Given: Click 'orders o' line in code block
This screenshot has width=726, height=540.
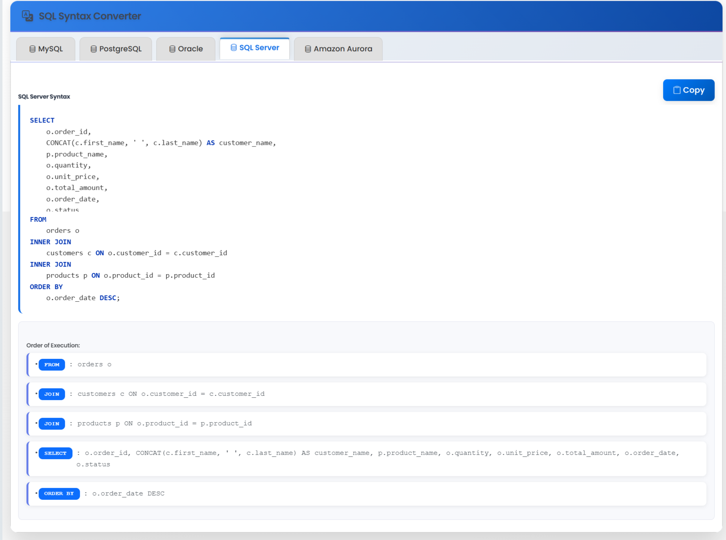Looking at the screenshot, I should tap(63, 230).
